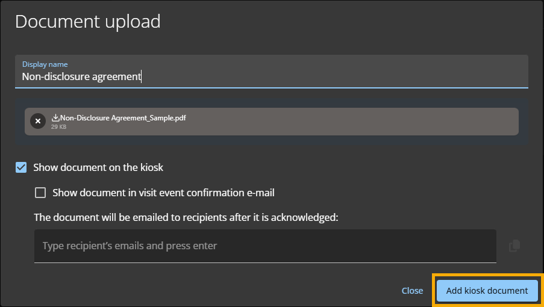
Task: Enable Show document in visit event confirmation e-mail
Action: click(x=40, y=193)
